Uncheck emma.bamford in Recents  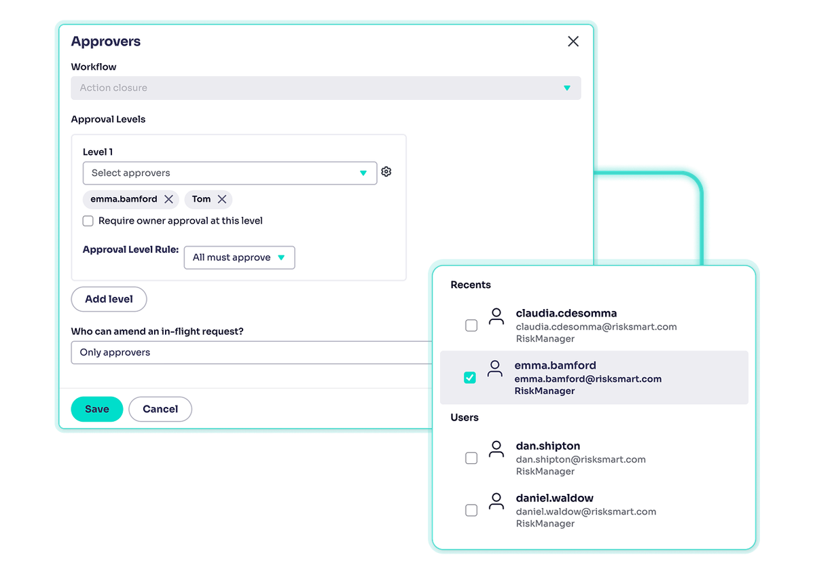470,377
